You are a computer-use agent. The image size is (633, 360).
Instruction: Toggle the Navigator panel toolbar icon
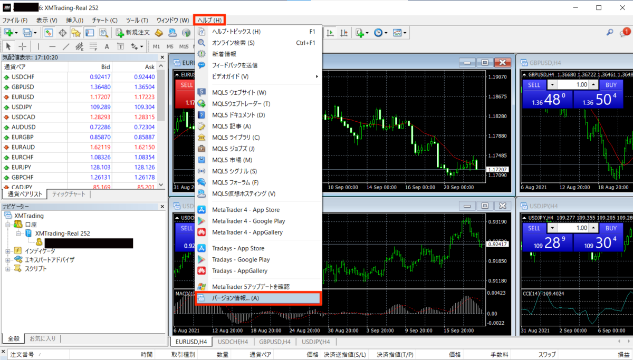76,33
